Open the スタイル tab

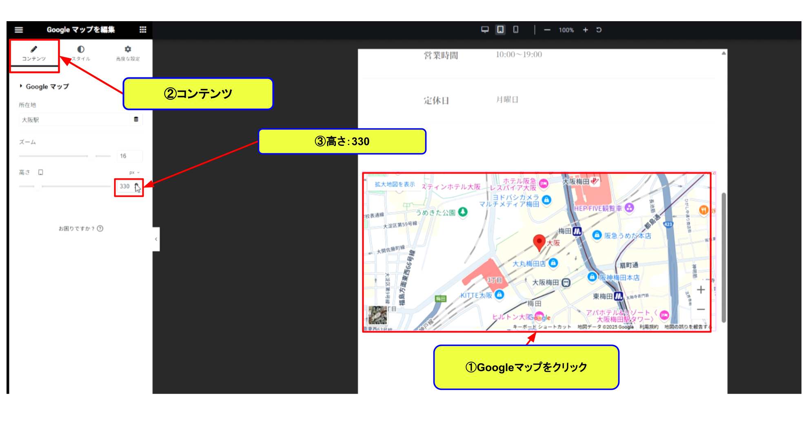pos(81,53)
